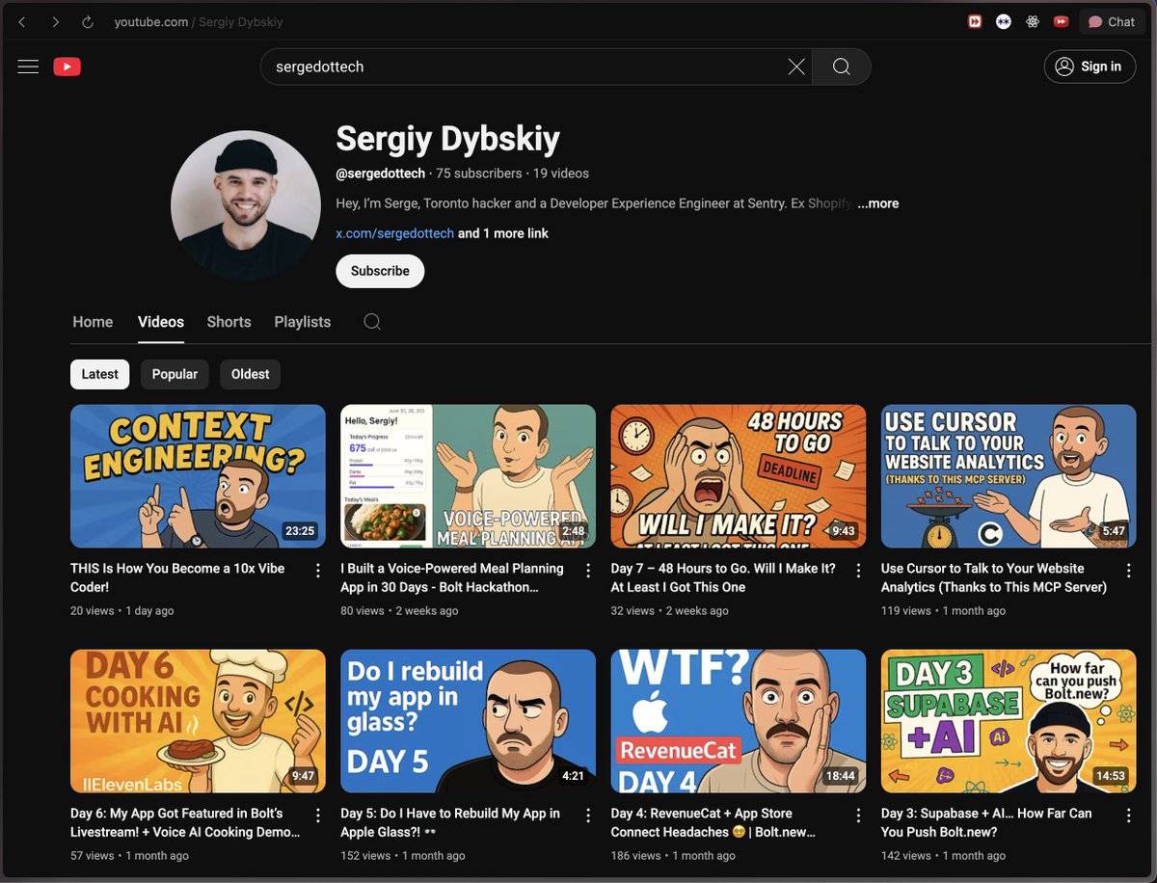Select the Videos tab

tap(161, 322)
